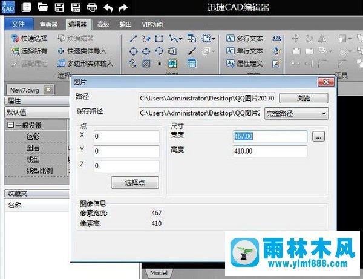Click 选择所有 select all

(x=29, y=51)
